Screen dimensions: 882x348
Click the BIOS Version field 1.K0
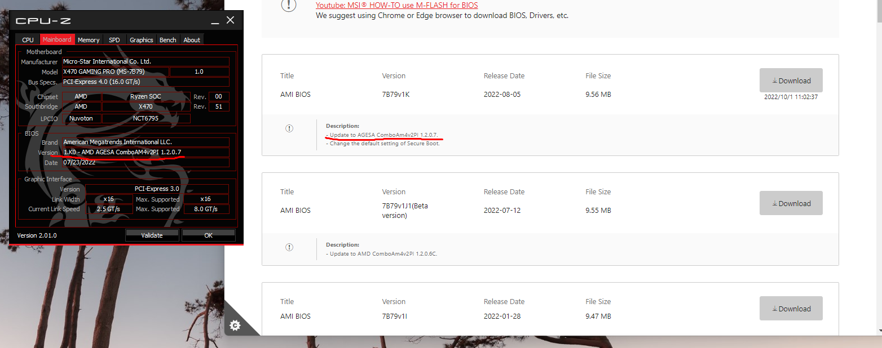coord(145,153)
